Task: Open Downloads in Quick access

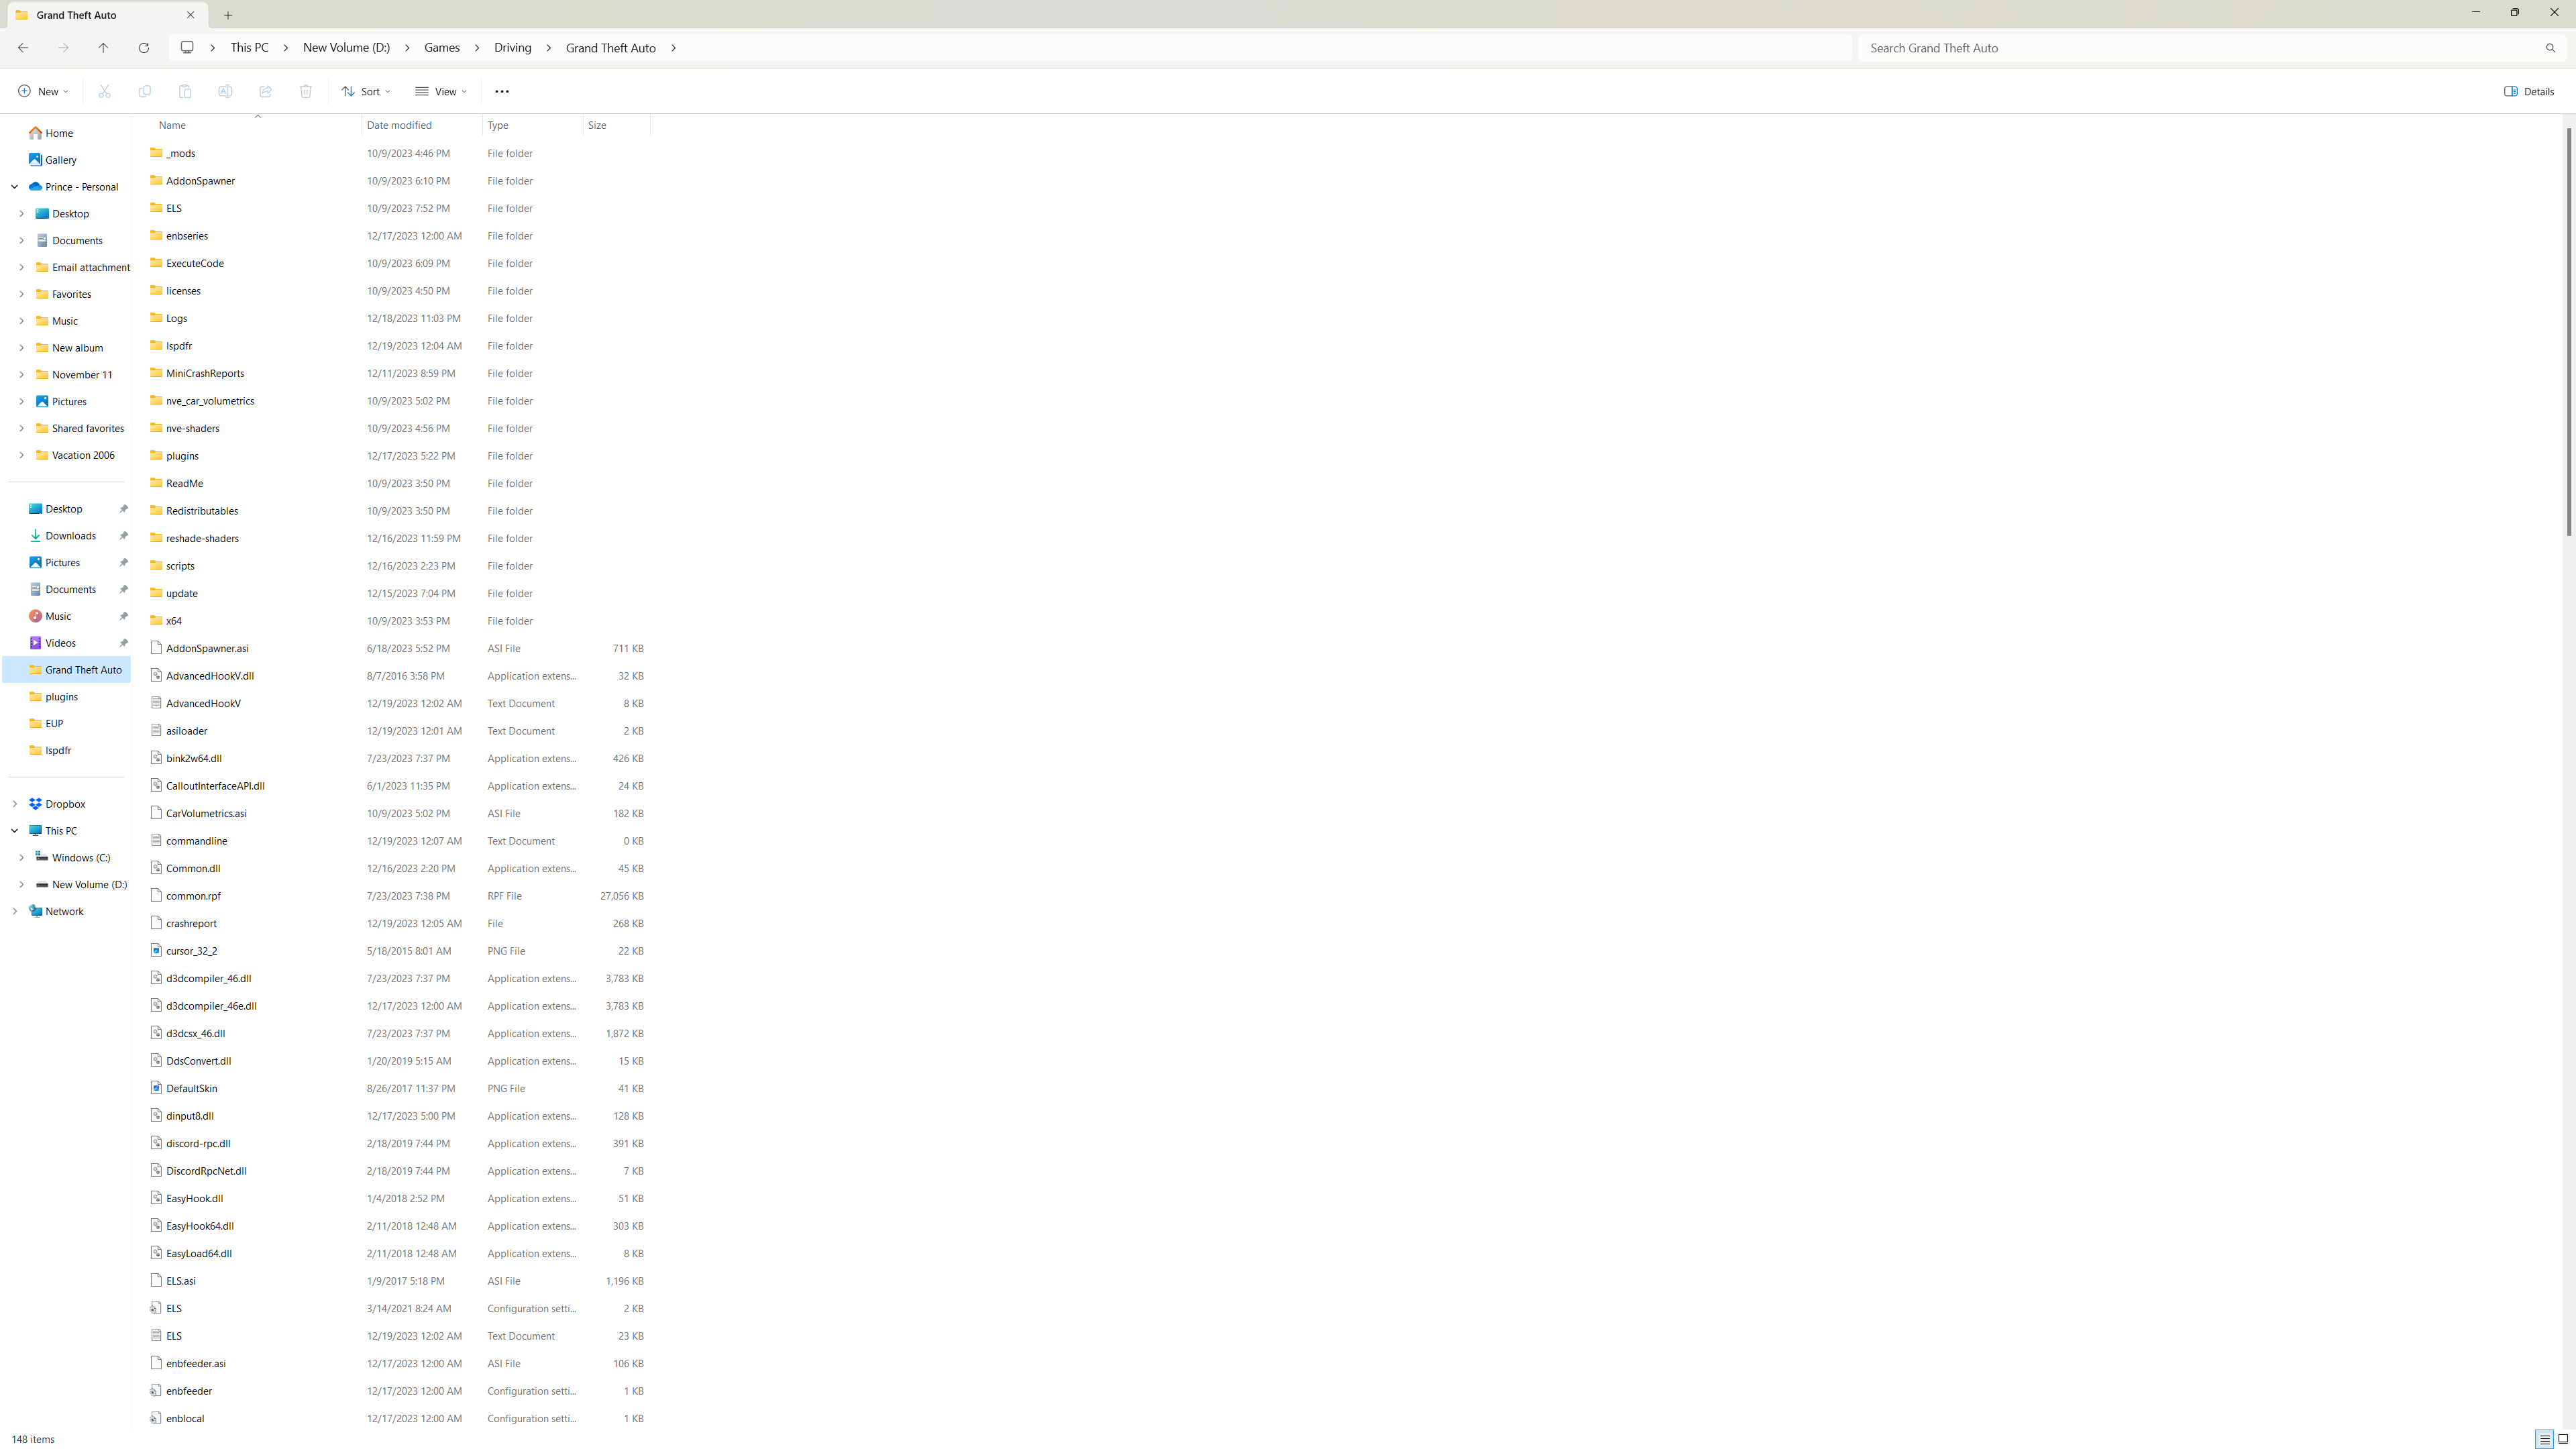Action: point(70,536)
